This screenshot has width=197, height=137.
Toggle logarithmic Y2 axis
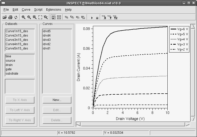tap(115, 17)
